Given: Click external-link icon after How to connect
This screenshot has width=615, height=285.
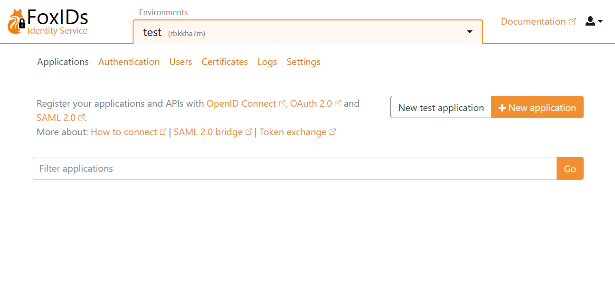Looking at the screenshot, I should (163, 132).
